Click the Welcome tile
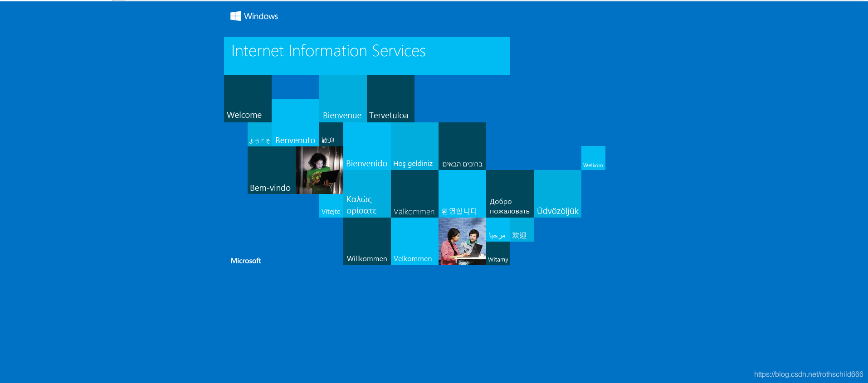The height and width of the screenshot is (383, 868). 248,98
